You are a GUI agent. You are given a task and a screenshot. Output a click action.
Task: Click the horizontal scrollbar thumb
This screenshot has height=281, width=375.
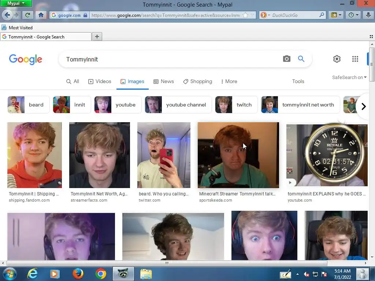click(x=167, y=263)
